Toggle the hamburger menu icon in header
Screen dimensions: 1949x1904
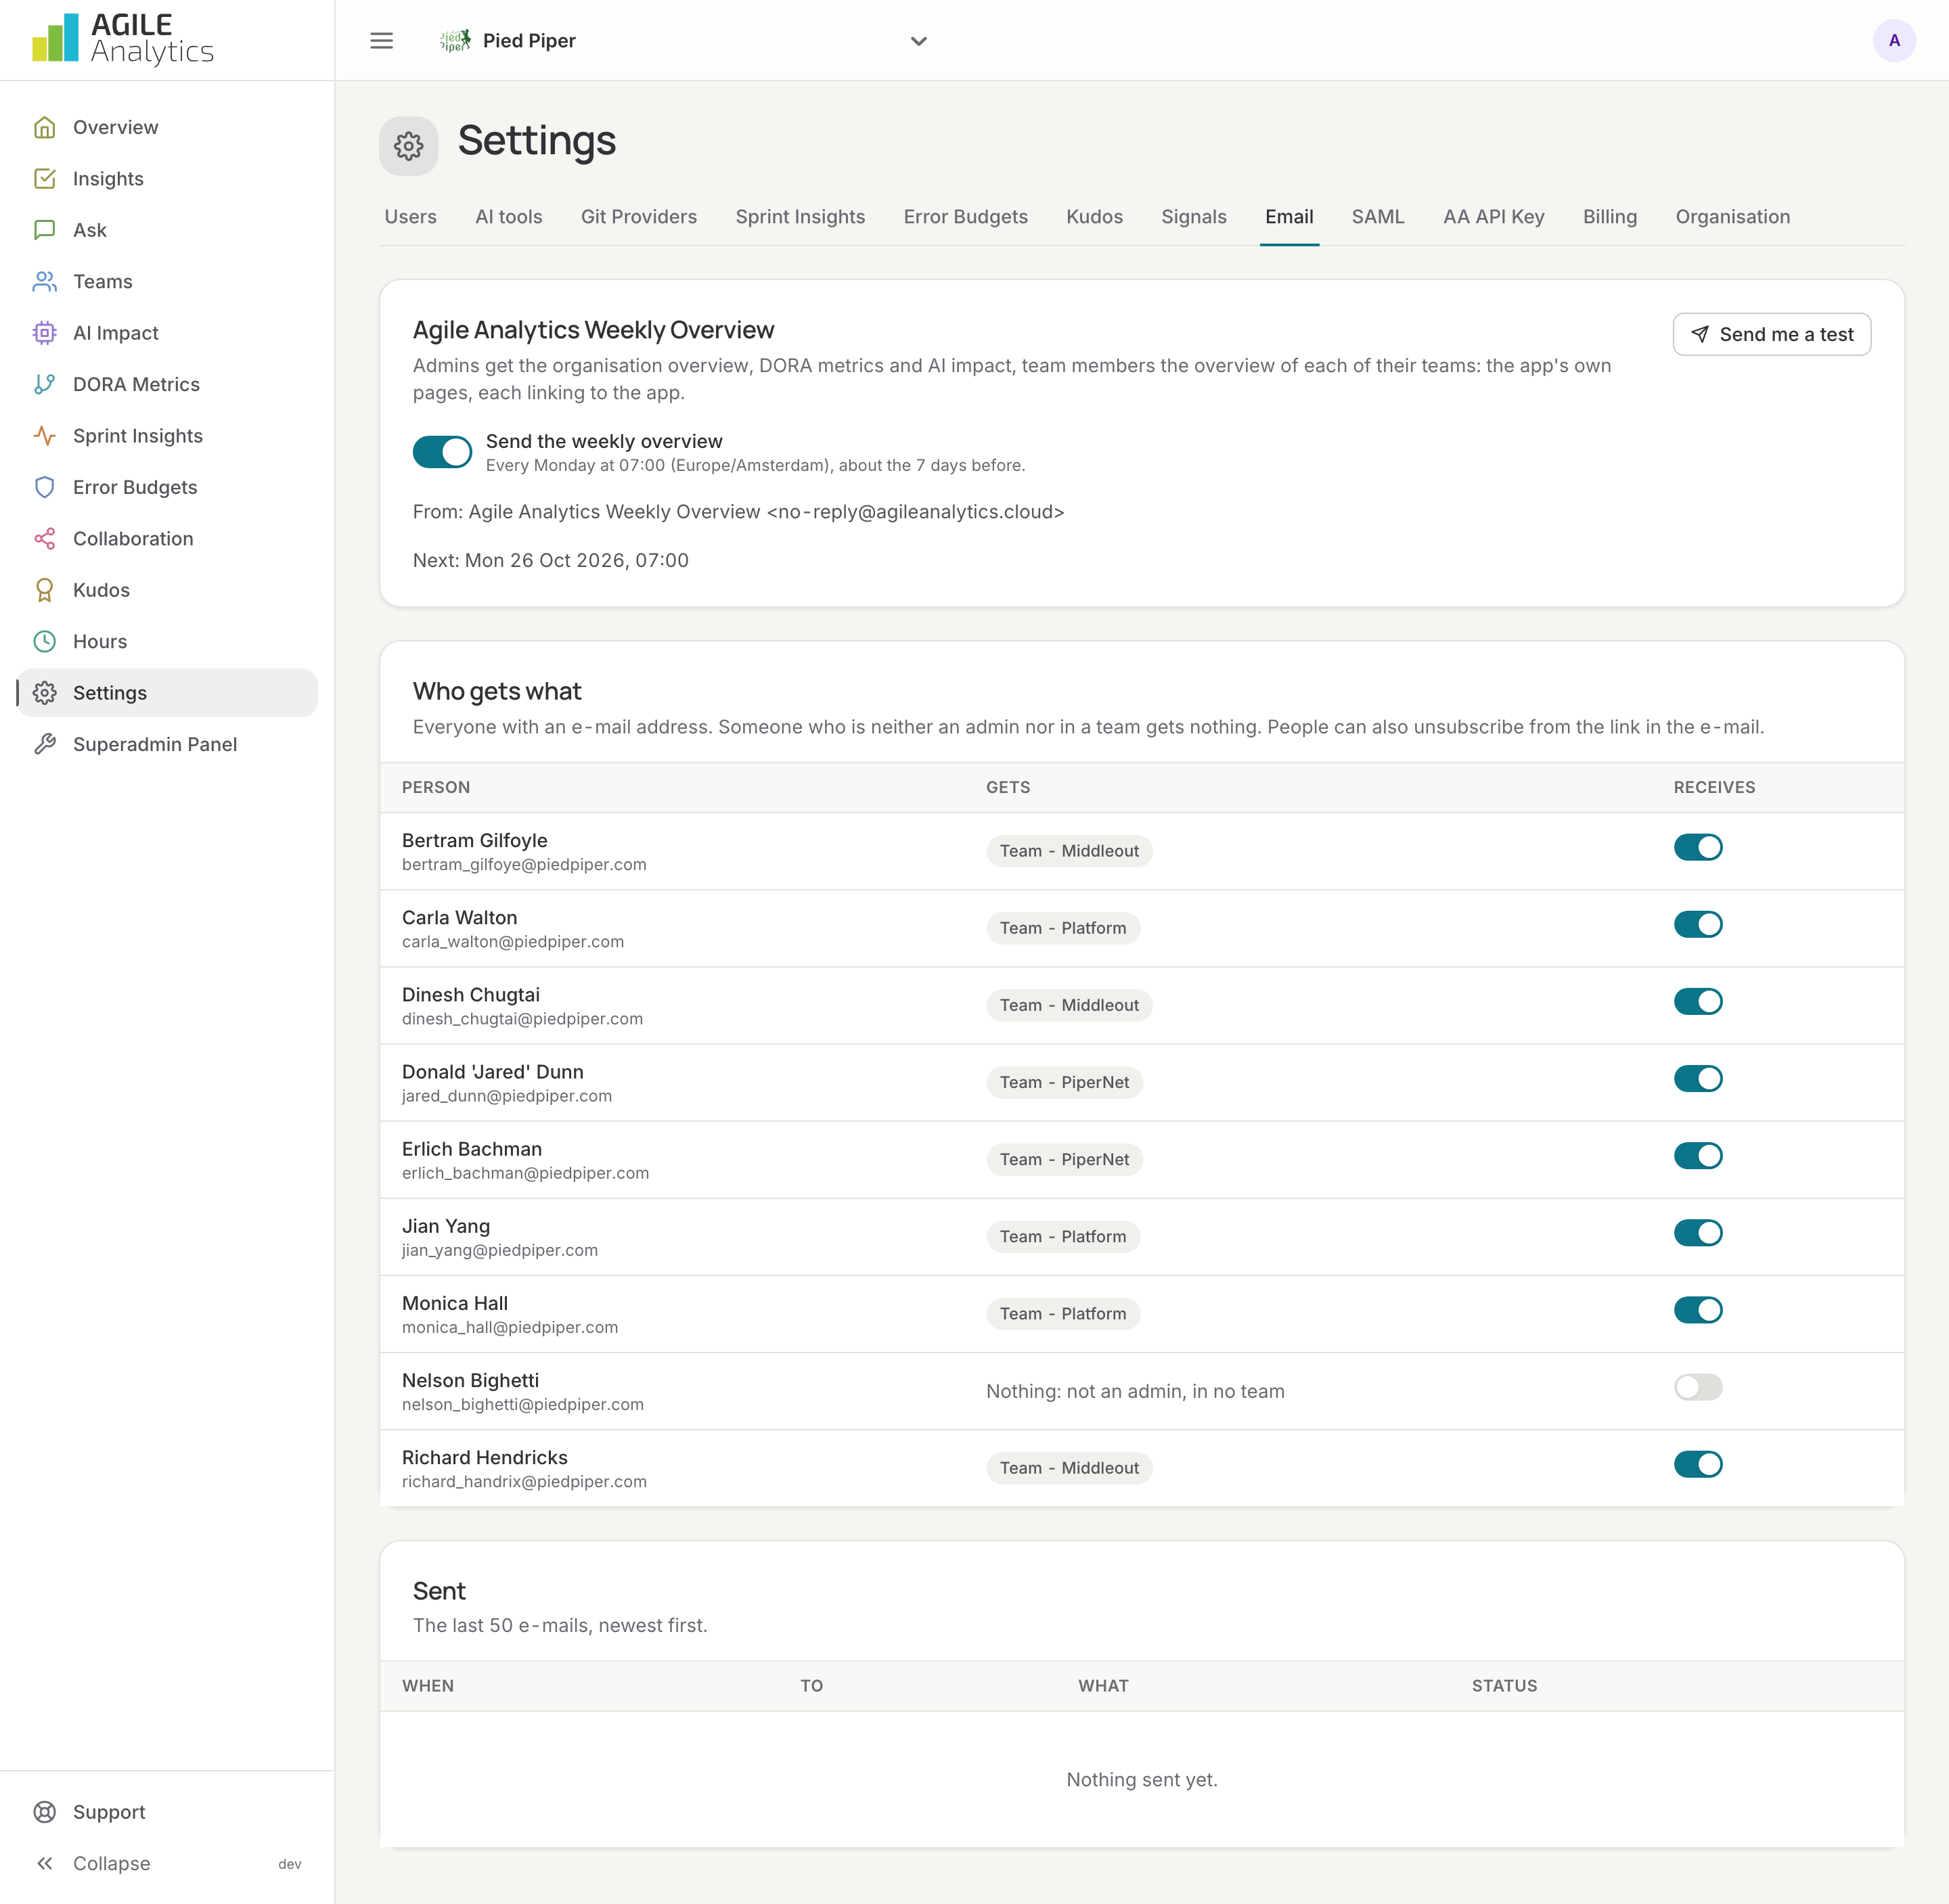(x=381, y=41)
